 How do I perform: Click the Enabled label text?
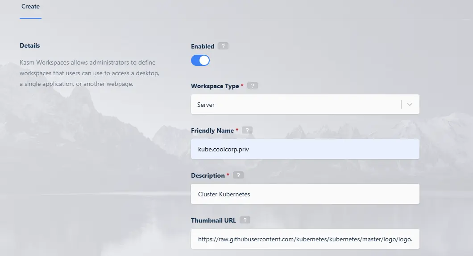[x=203, y=46]
